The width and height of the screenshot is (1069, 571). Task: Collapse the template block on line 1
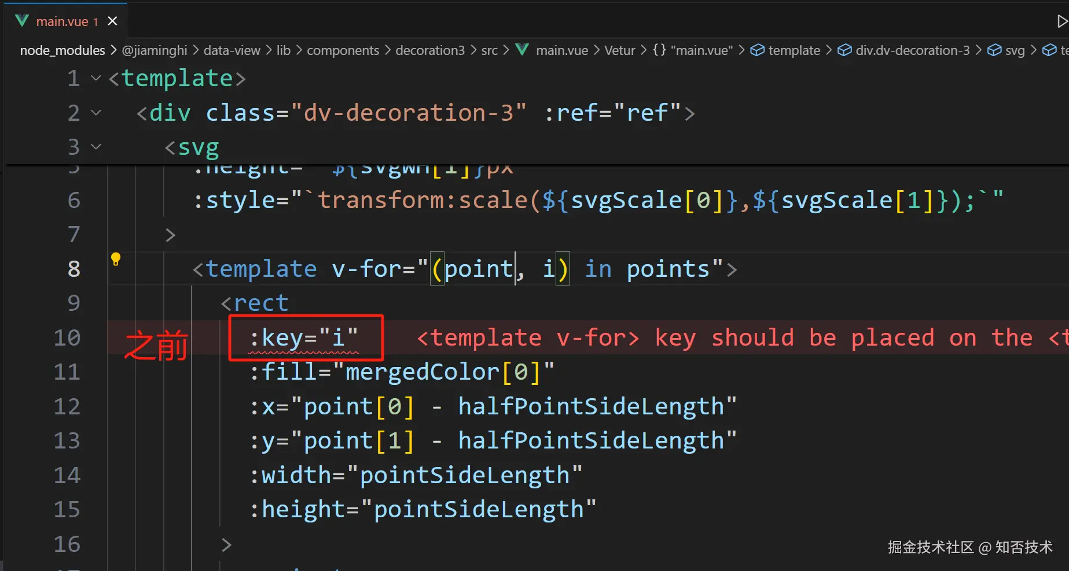pyautogui.click(x=96, y=78)
